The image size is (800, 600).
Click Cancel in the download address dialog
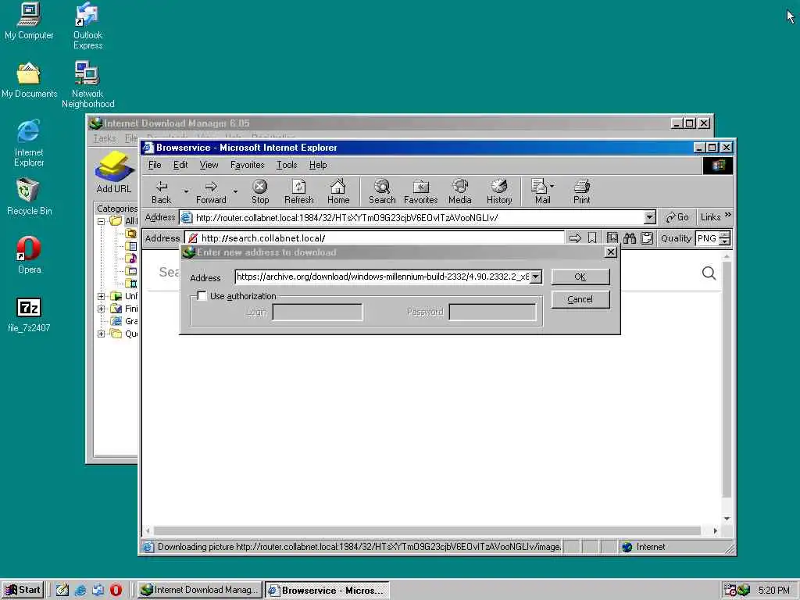[580, 299]
